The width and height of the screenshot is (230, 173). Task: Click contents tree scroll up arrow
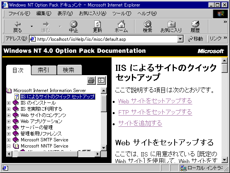click(x=104, y=91)
